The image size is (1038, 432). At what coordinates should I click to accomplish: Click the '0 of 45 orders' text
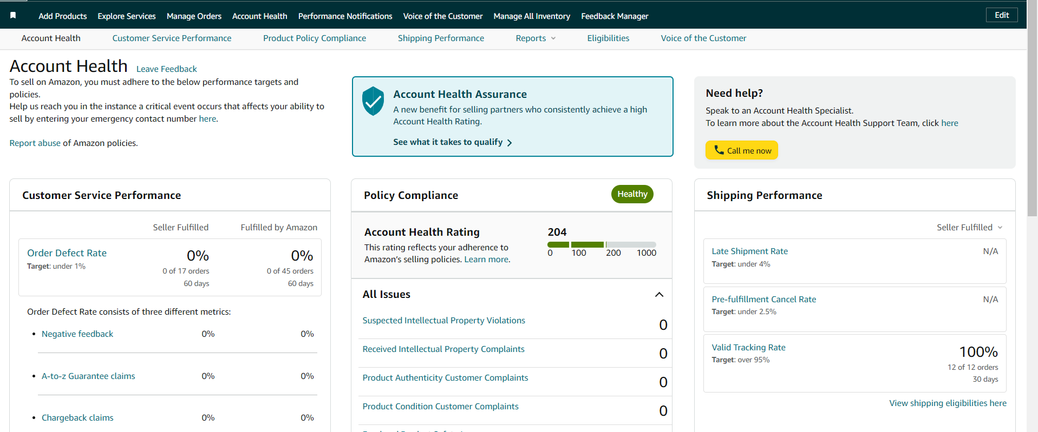(x=290, y=271)
